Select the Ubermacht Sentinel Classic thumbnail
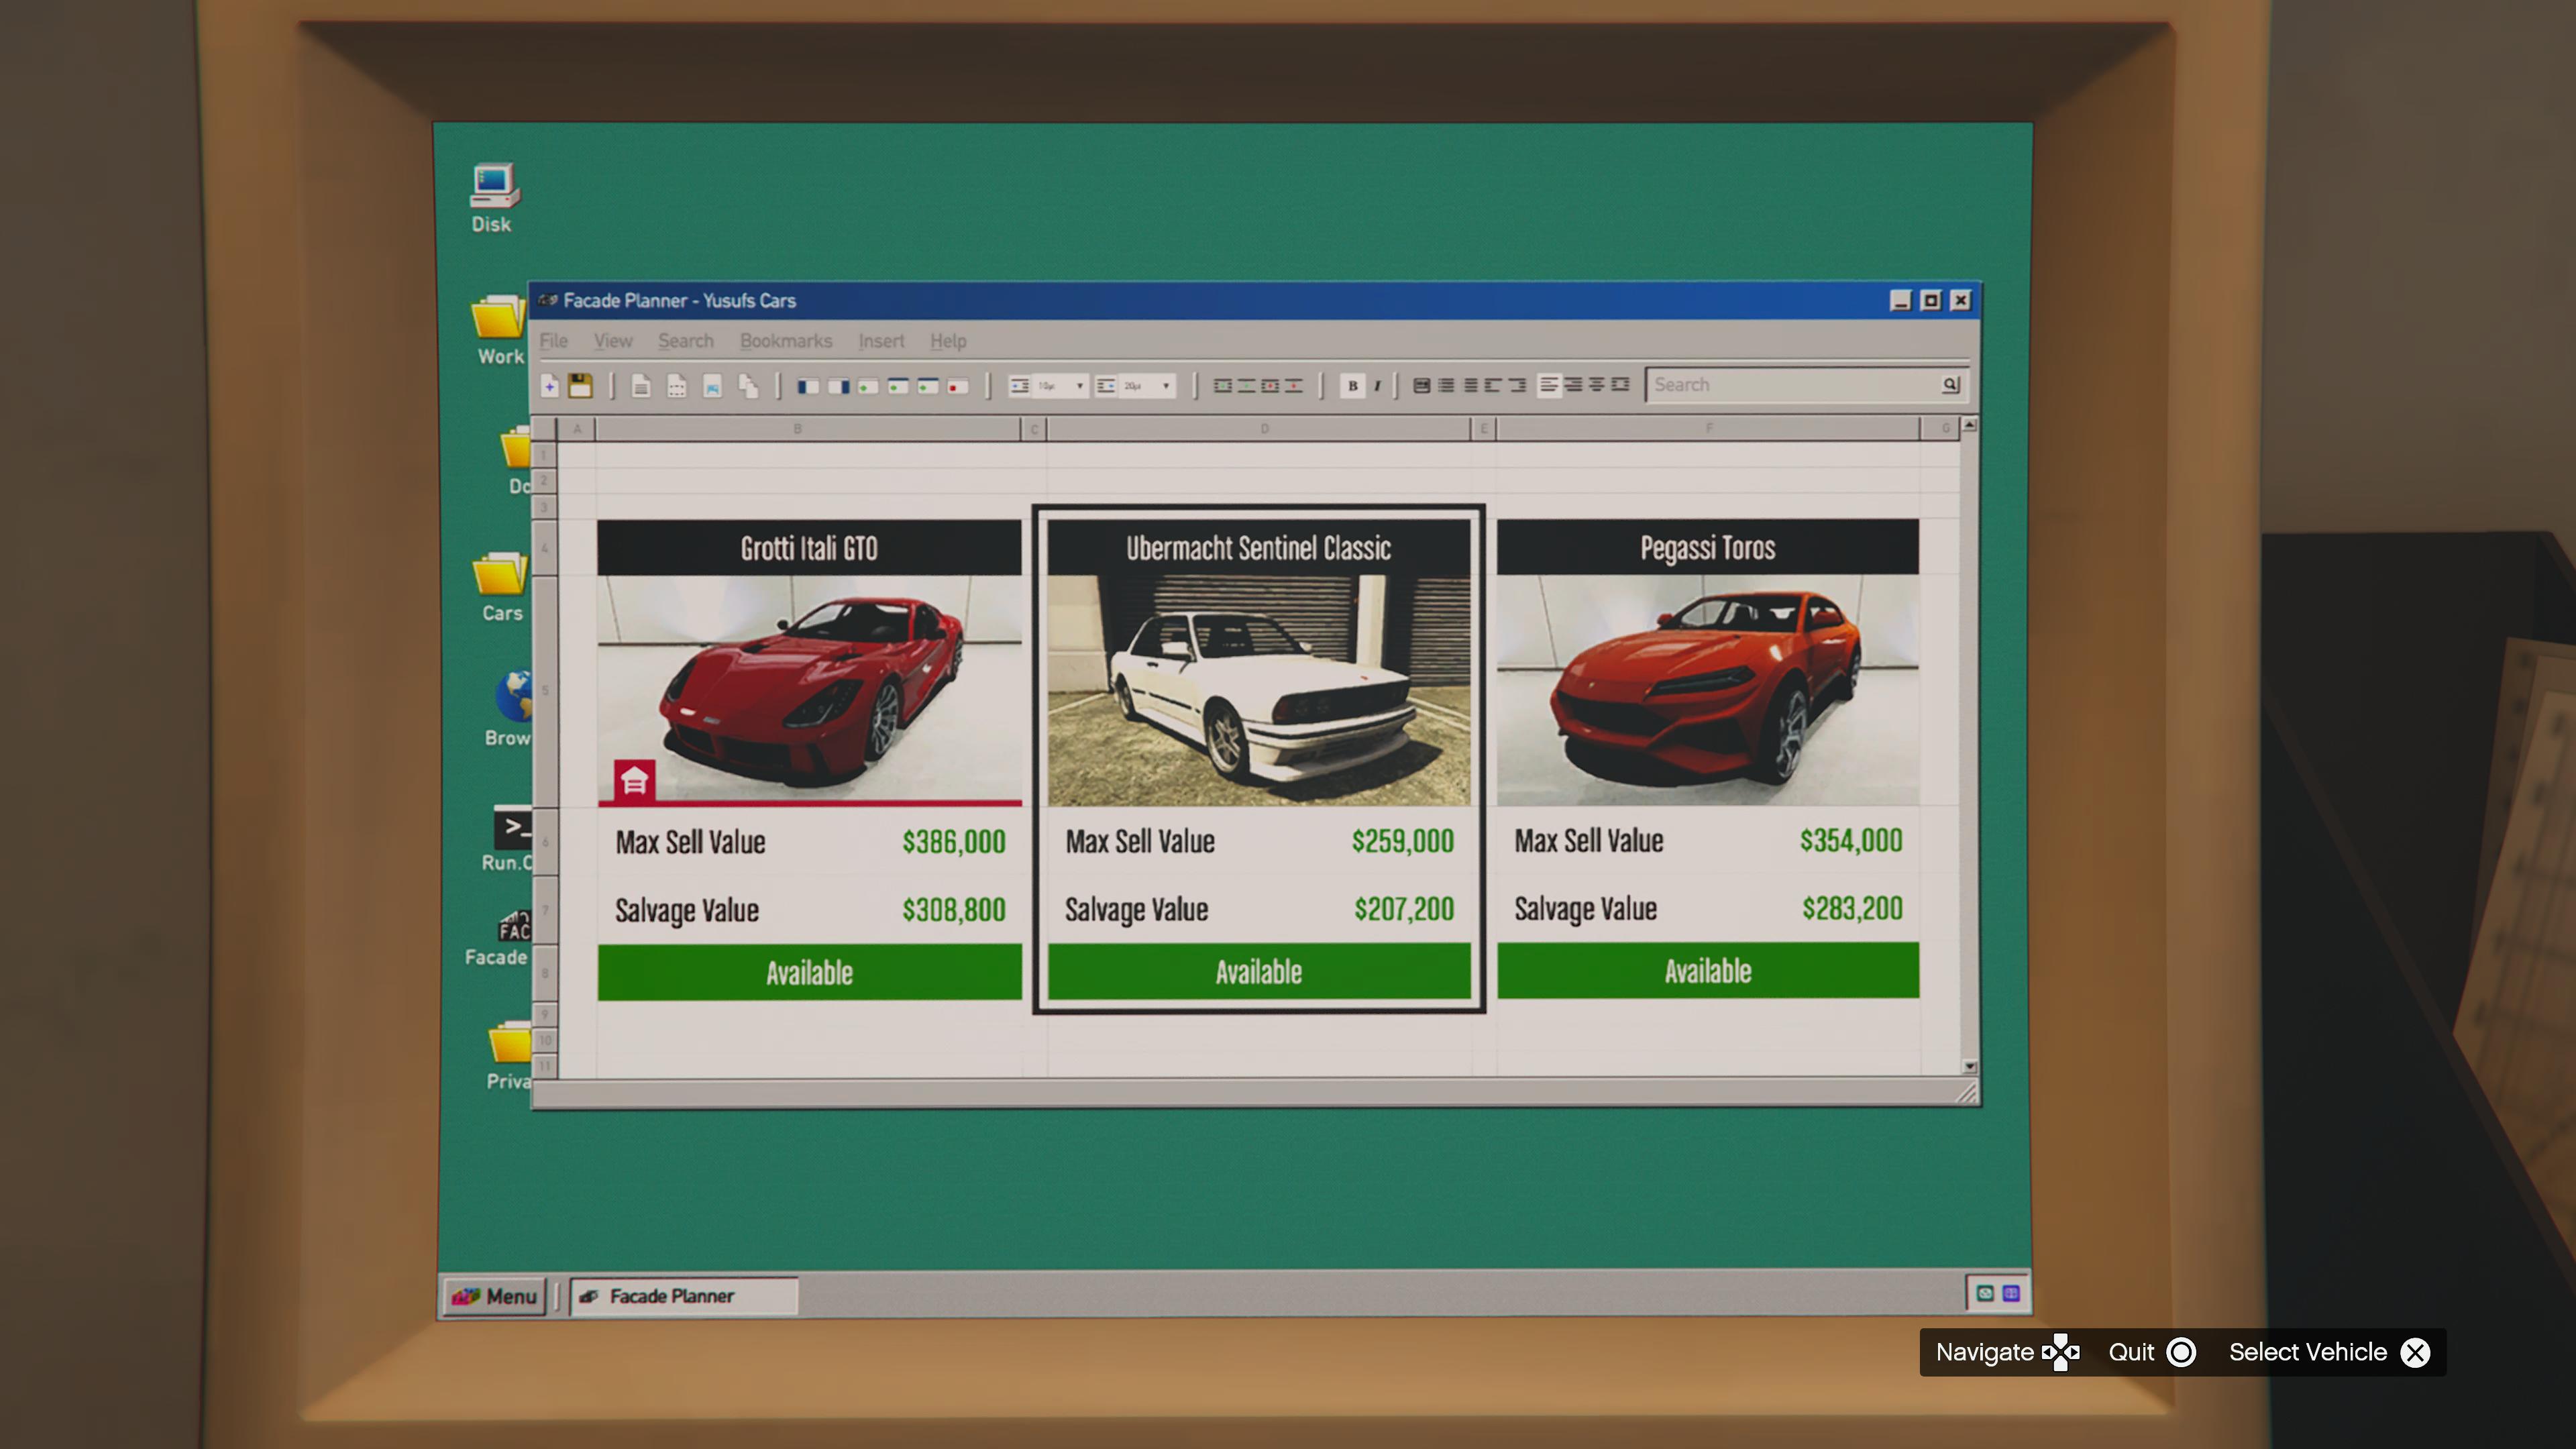Screen dimensions: 2576x1449 [x=1258, y=690]
